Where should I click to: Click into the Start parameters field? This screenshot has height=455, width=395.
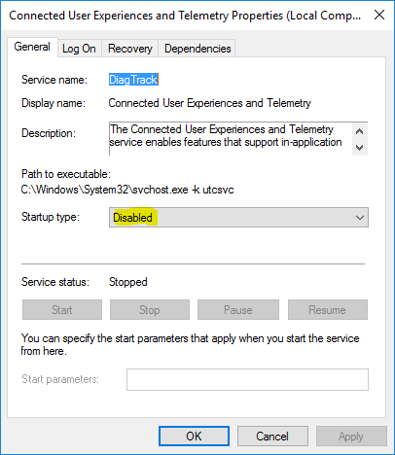(x=247, y=379)
